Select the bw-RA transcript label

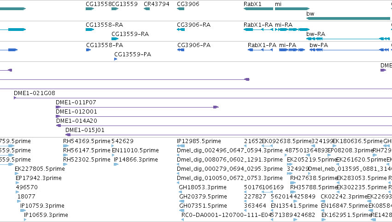click(x=316, y=34)
